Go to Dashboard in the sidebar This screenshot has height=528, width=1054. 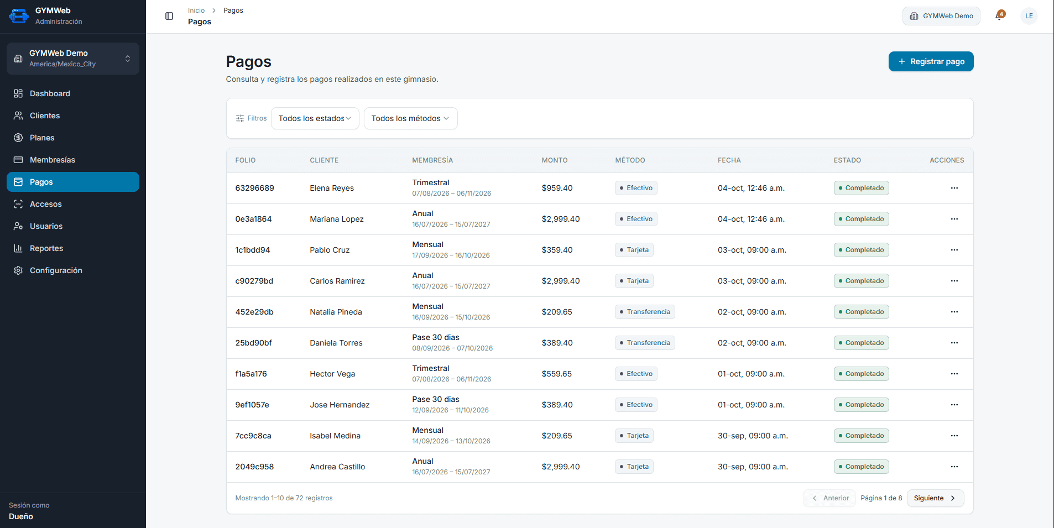coord(73,93)
